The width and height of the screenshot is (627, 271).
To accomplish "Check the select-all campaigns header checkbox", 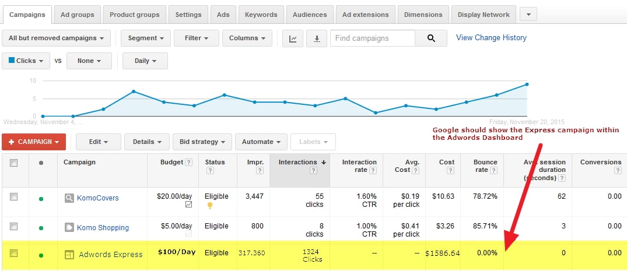I will [13, 163].
